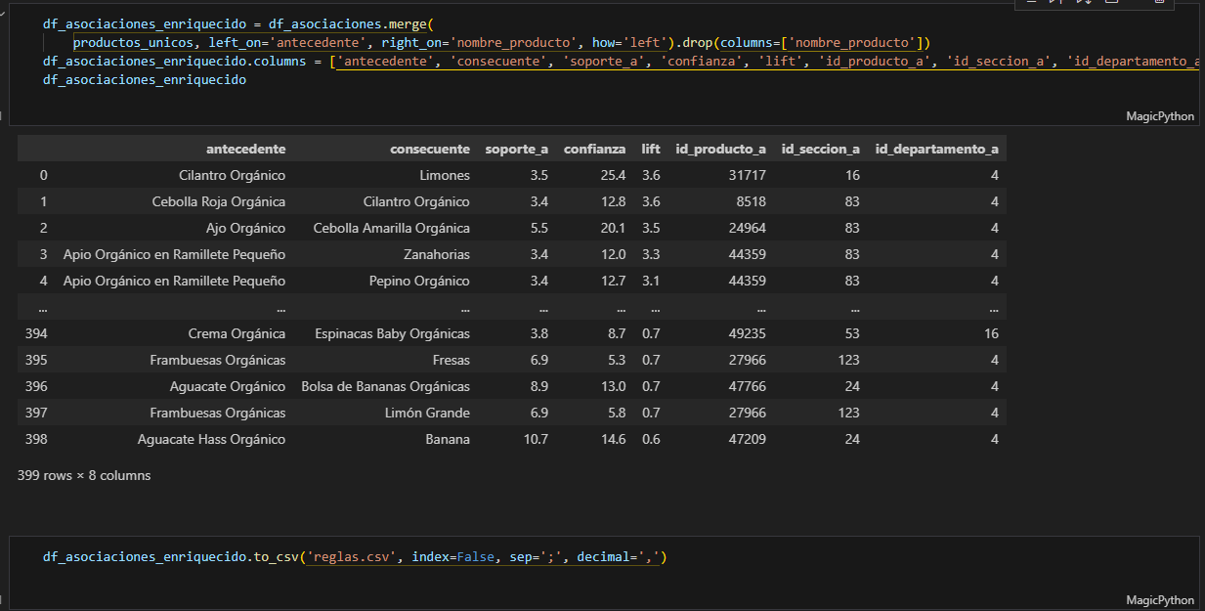The height and width of the screenshot is (611, 1205).
Task: Click the Zanahorias cell
Action: (437, 254)
